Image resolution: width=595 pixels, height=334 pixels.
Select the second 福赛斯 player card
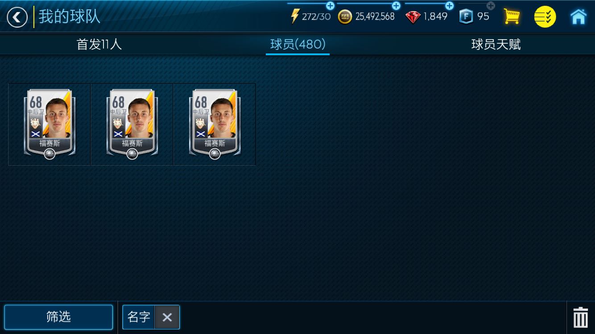pyautogui.click(x=132, y=124)
